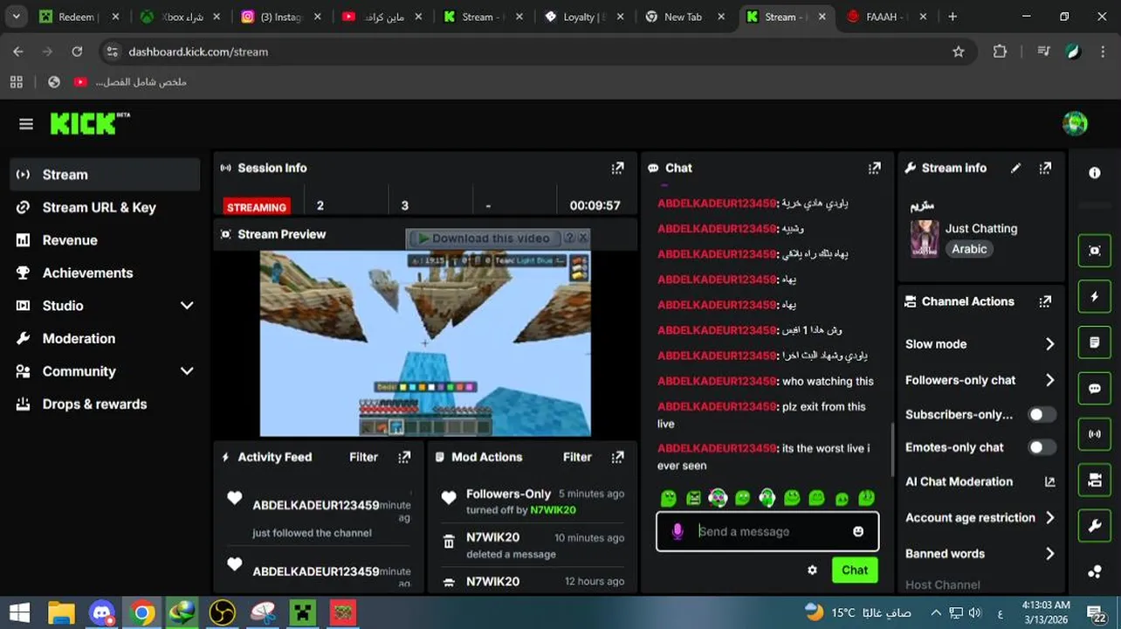Click the info icon in the right sidebar

pyautogui.click(x=1095, y=173)
